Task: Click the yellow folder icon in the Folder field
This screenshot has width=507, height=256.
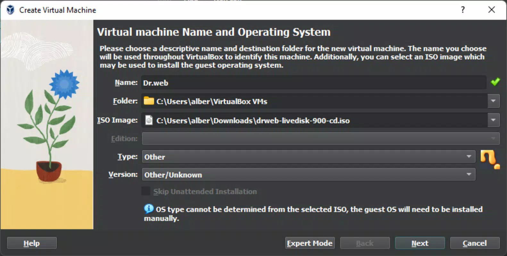Action: 149,101
